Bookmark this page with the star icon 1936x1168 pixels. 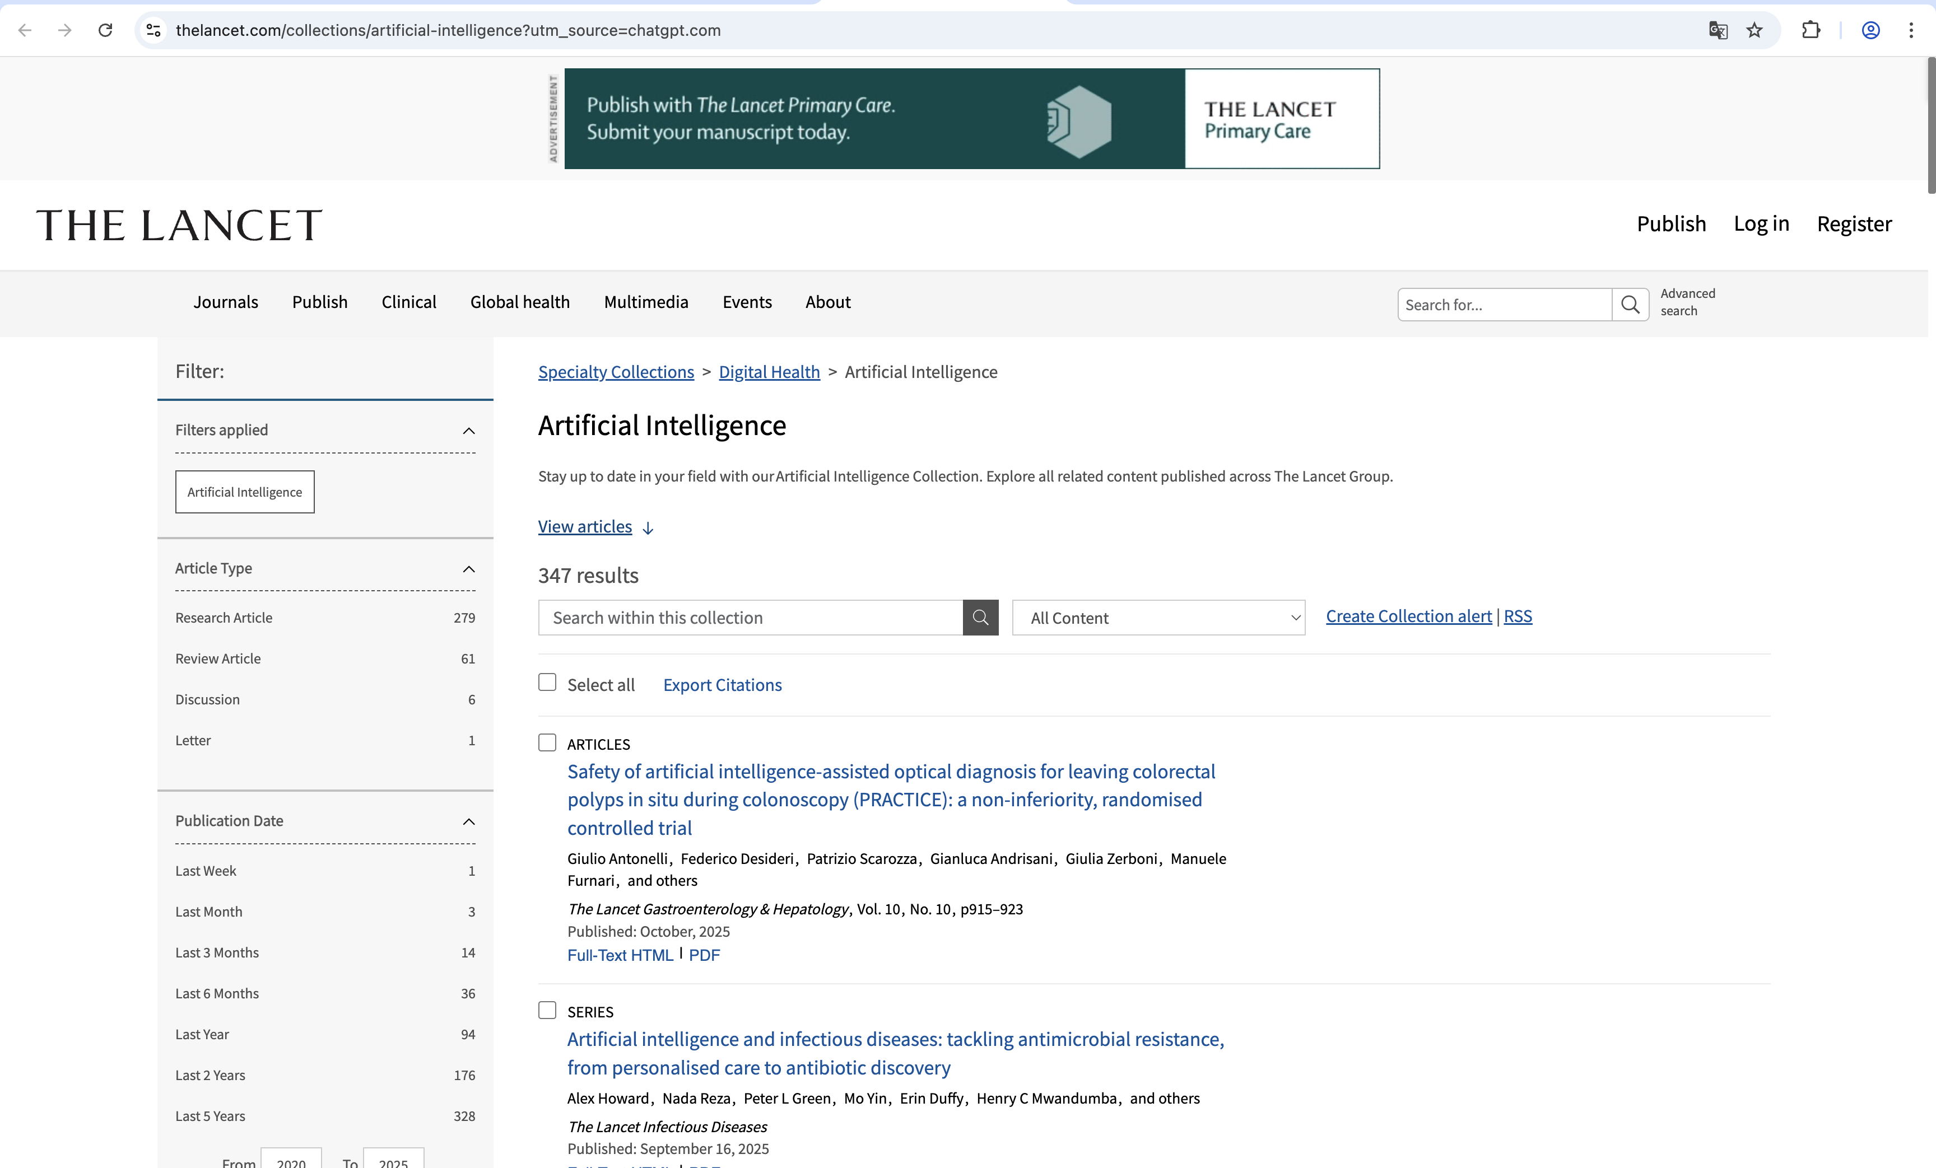tap(1755, 31)
